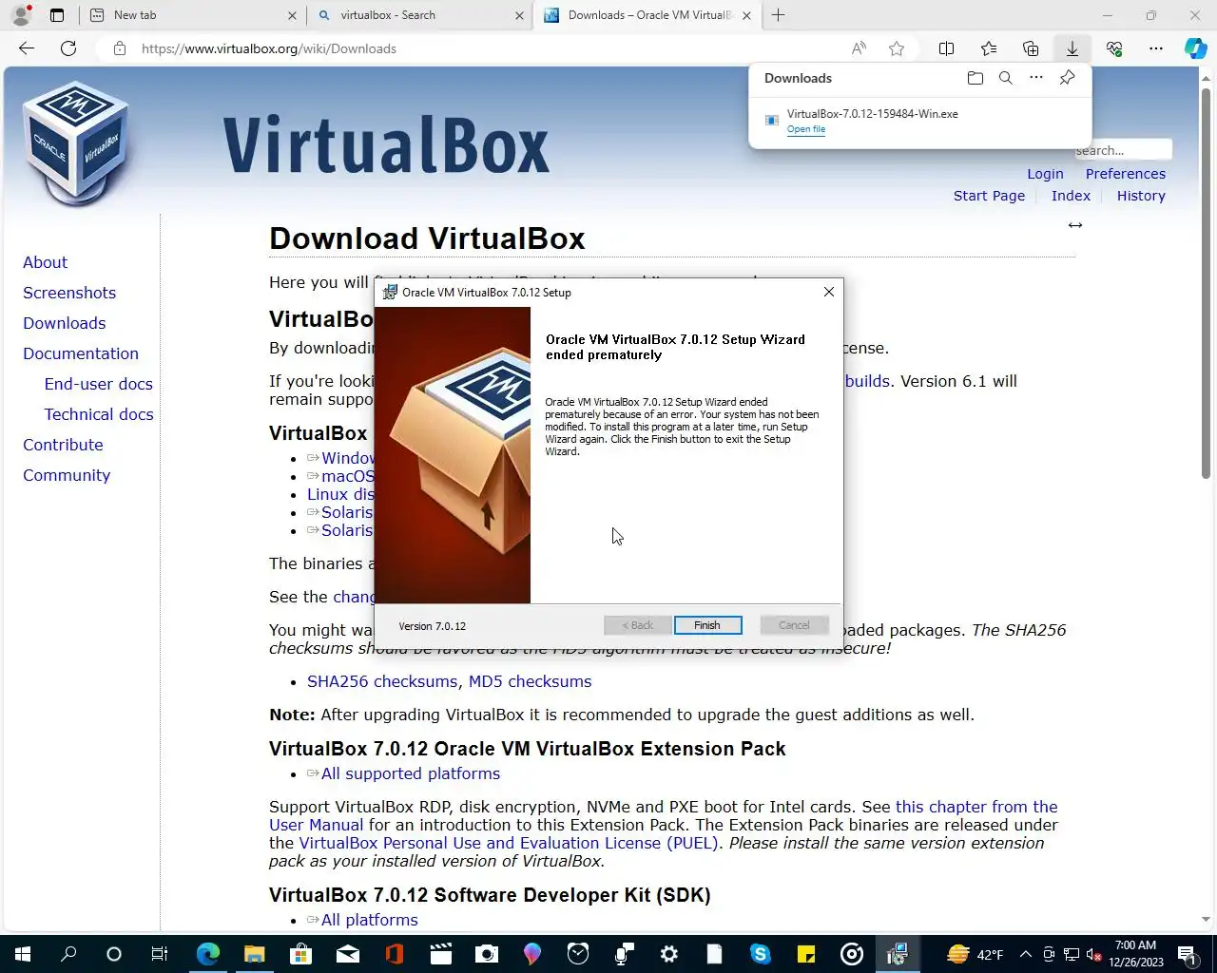Screen dimensions: 1217x973
Task: Search downloads with the magnifier icon
Action: [x=1005, y=78]
